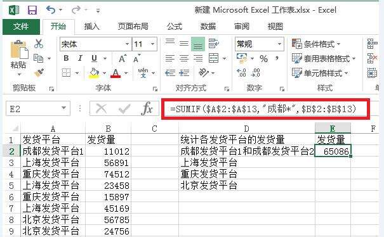This screenshot has width=384, height=237.
Task: Open 单元格样式 dropdown
Action: coord(320,73)
